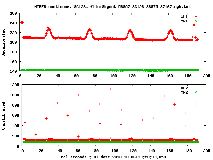Image resolution: width=213 pixels, height=160 pixels.
Task: Click the 'Uncalibrated' label of the XL2 plot
Action: click(3, 116)
